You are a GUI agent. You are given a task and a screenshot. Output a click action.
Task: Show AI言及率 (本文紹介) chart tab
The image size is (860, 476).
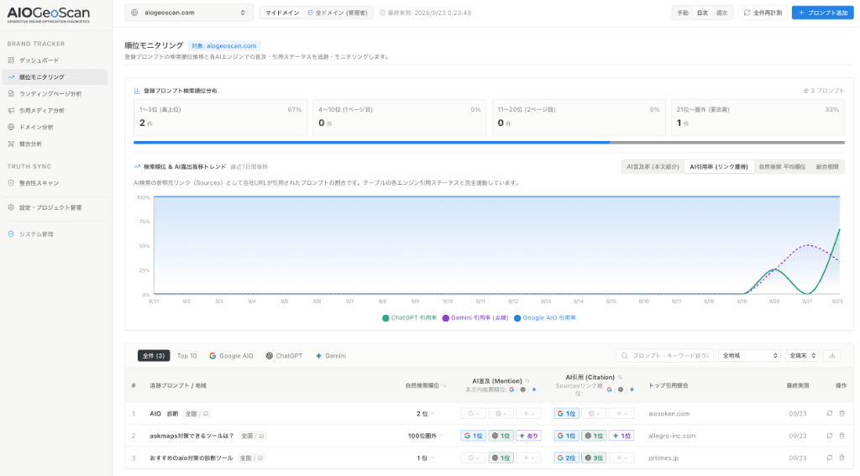(653, 167)
